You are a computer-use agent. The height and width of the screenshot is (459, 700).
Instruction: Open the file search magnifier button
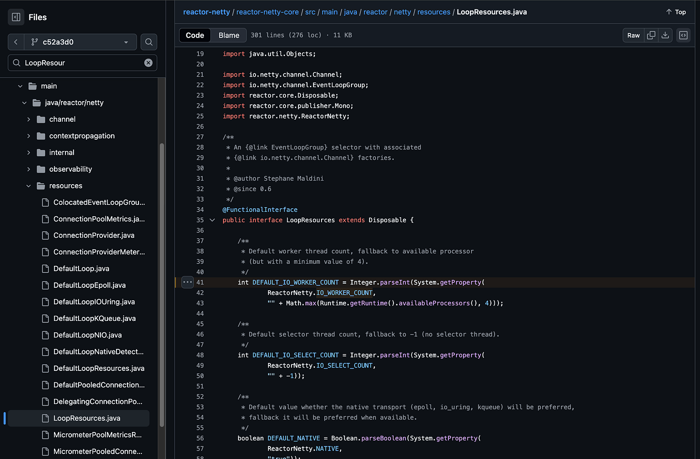click(148, 42)
